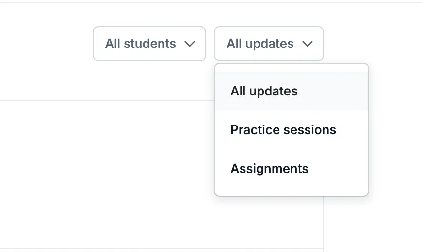Pick the highlighted All updates entry
Viewport: 422px width, 252px height.
point(292,91)
